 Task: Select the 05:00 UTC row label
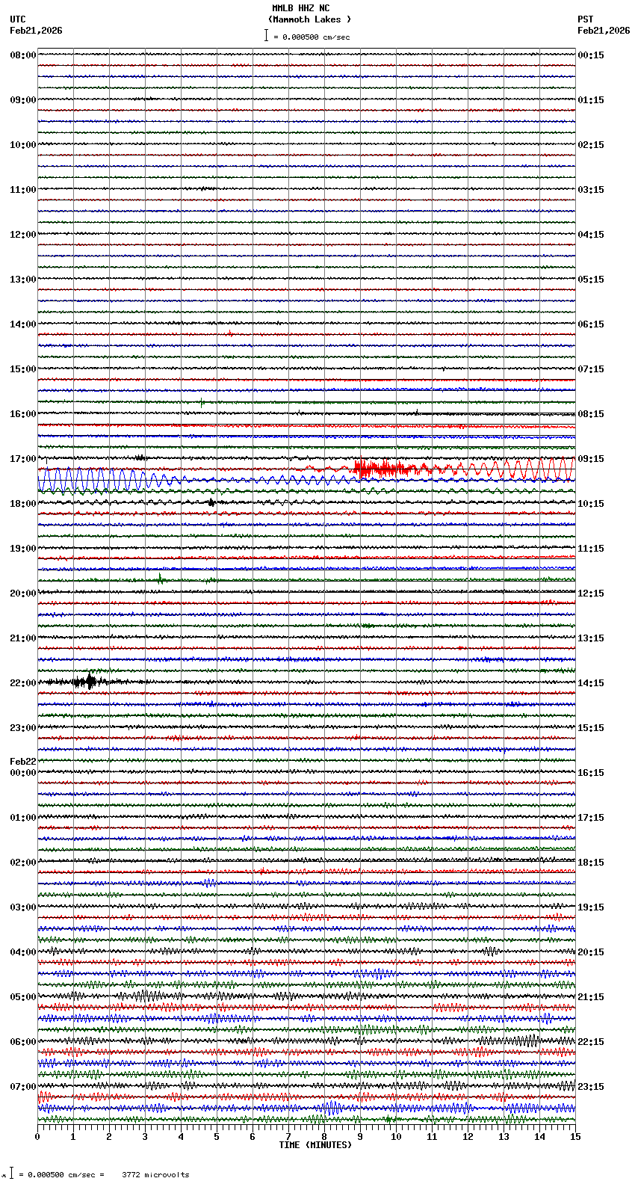[x=23, y=997]
